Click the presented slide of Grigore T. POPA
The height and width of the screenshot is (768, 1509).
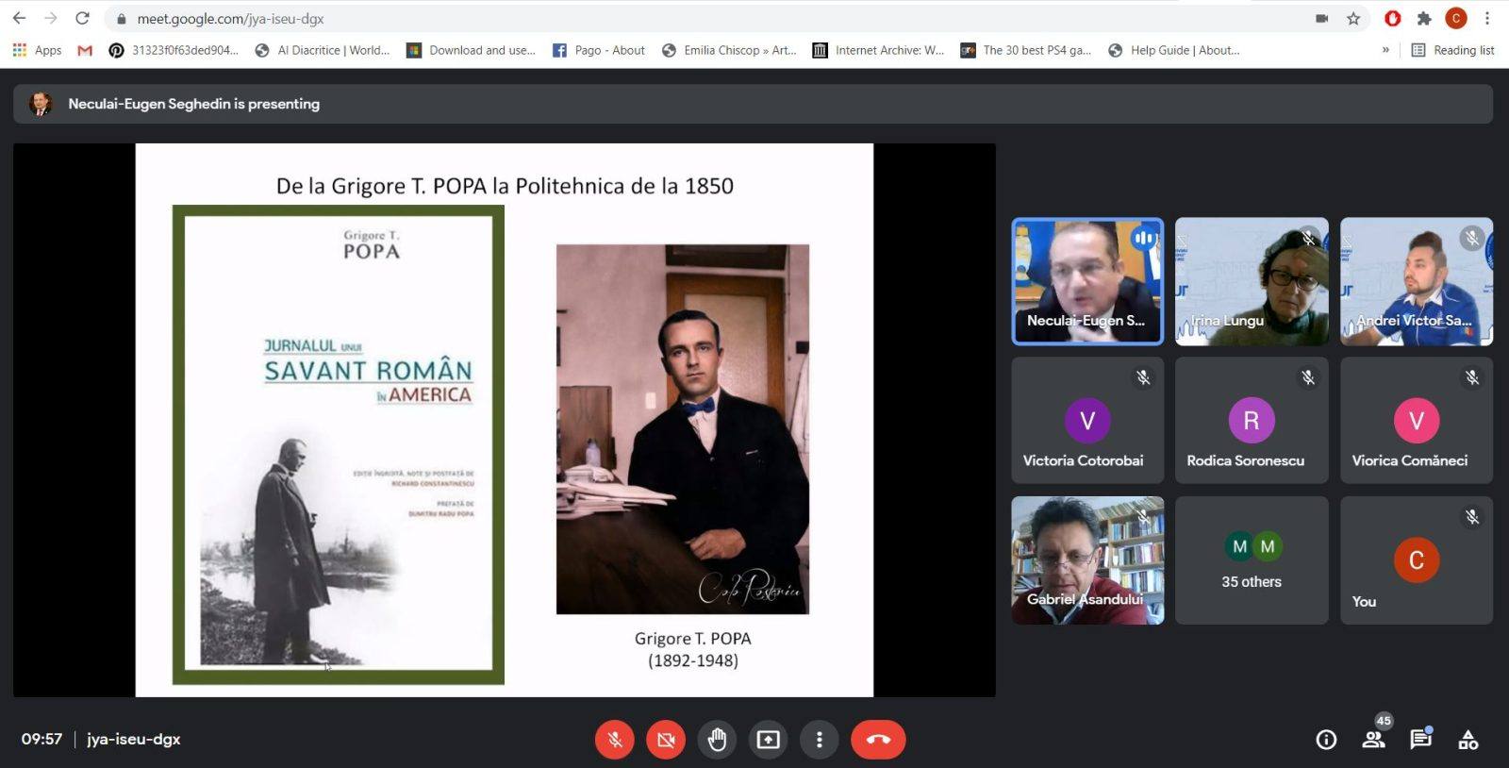point(505,420)
